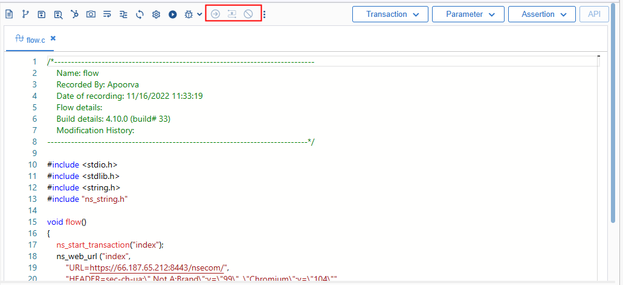623x285 pixels.
Task: Click the step-over debug icon
Action: click(x=231, y=14)
